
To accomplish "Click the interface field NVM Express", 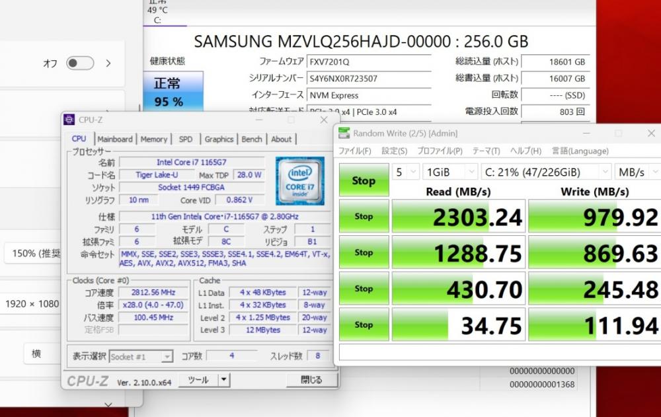I will click(x=369, y=95).
